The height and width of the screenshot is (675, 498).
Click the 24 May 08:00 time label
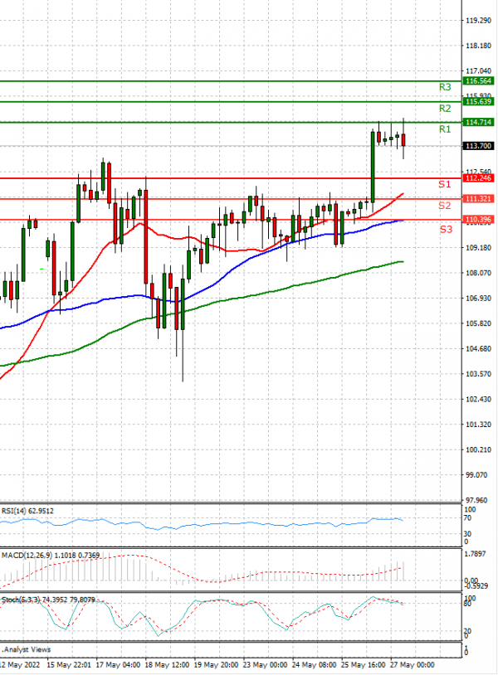(314, 665)
